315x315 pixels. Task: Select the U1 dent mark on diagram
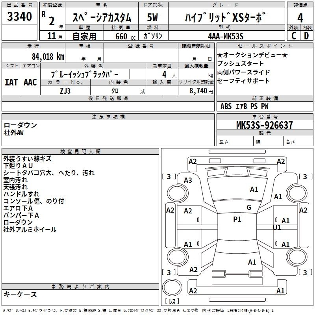(x=277, y=227)
